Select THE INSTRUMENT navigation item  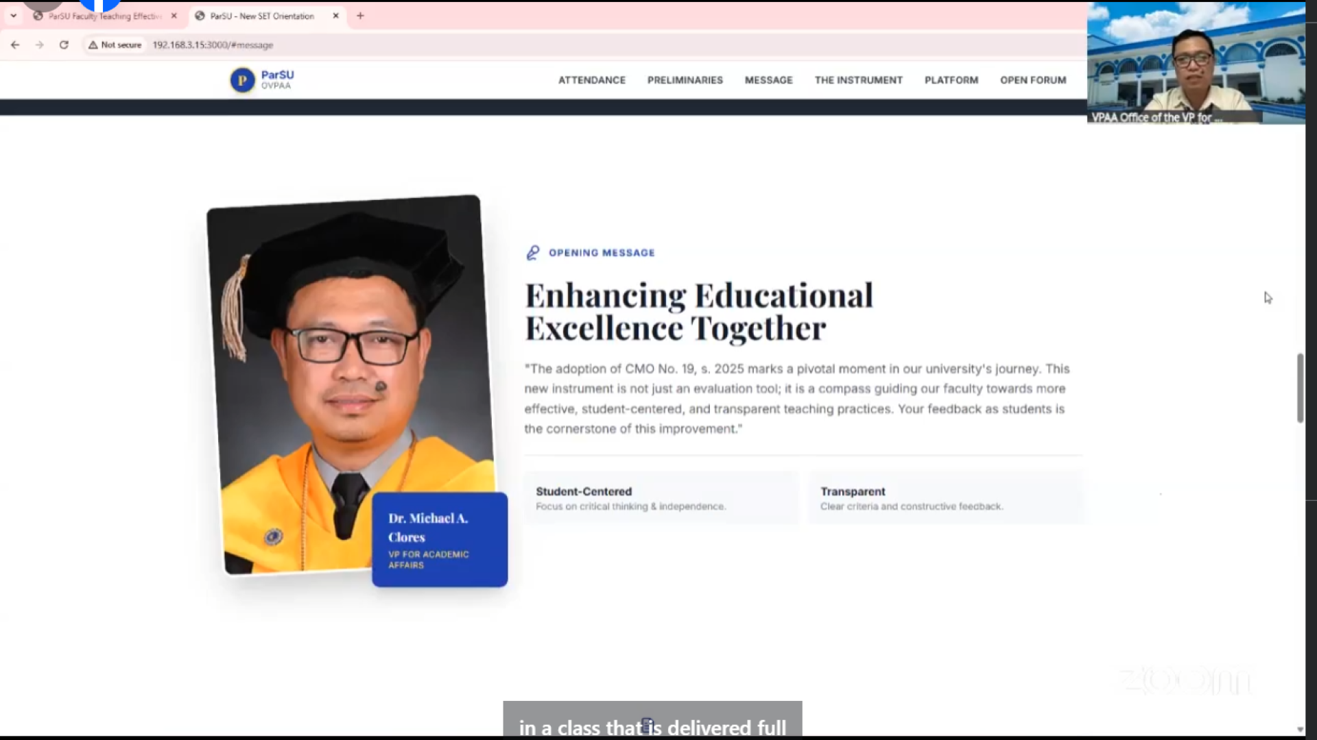(858, 80)
